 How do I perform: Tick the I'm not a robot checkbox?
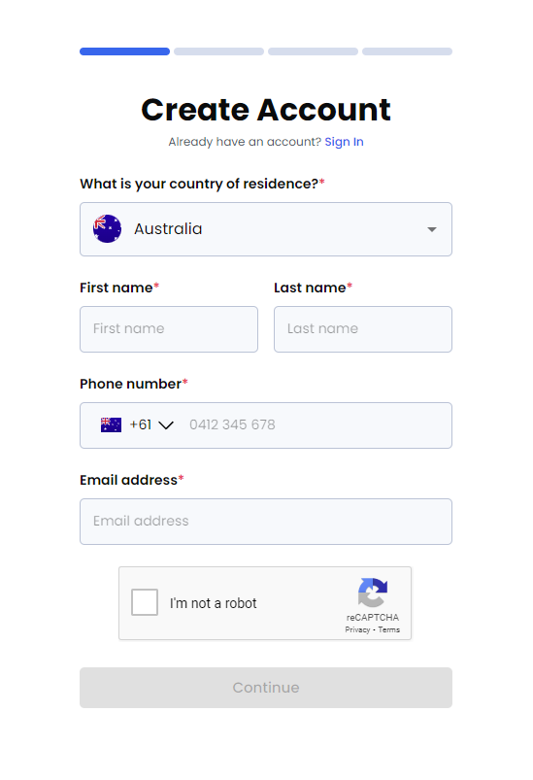(x=145, y=602)
